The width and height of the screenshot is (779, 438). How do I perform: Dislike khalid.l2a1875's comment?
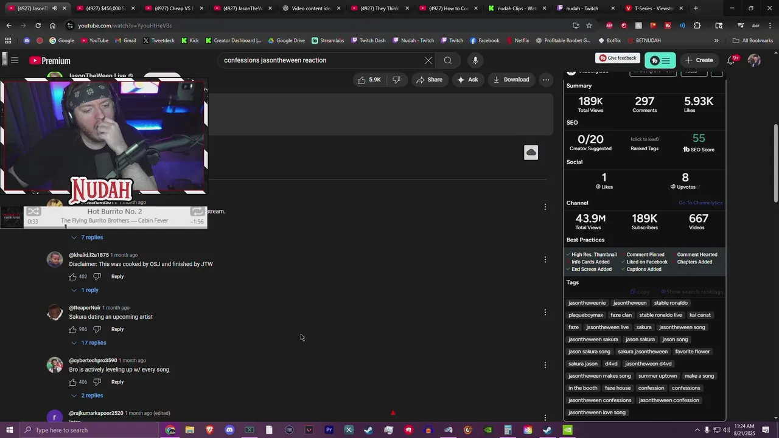click(x=97, y=277)
